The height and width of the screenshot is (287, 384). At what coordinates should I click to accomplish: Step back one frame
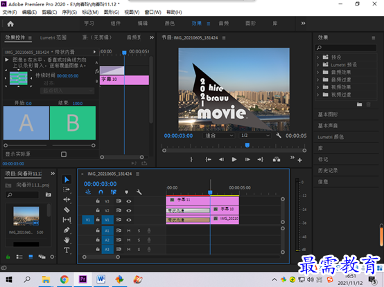(221, 160)
